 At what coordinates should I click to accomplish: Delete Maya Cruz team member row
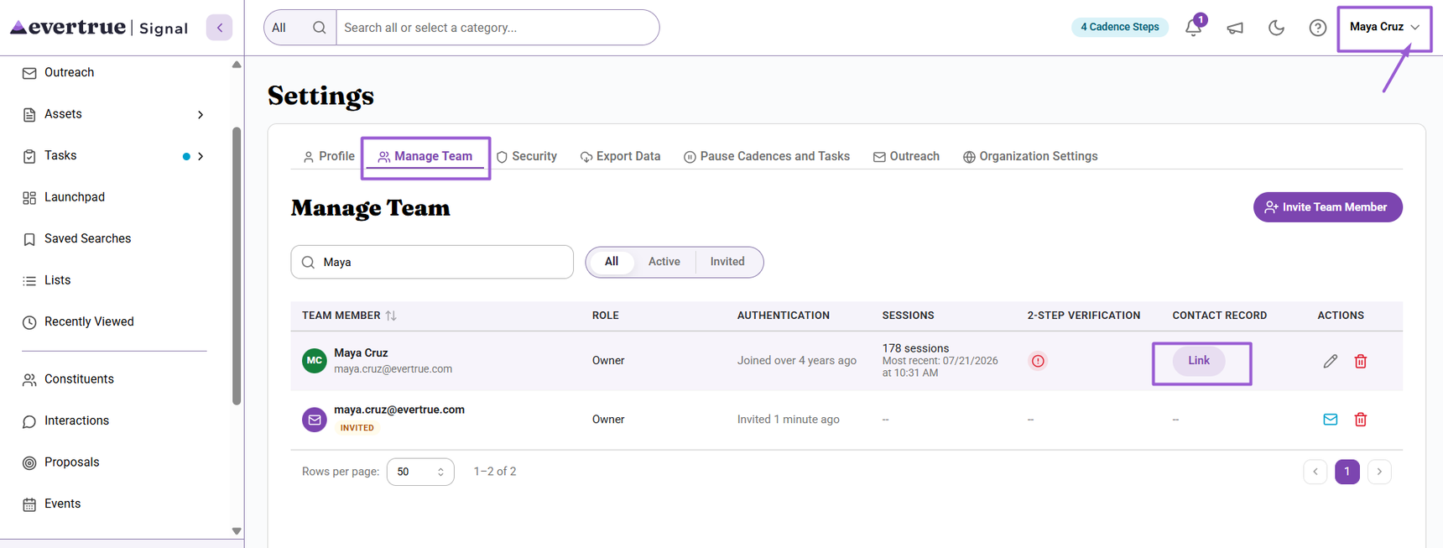click(x=1361, y=361)
